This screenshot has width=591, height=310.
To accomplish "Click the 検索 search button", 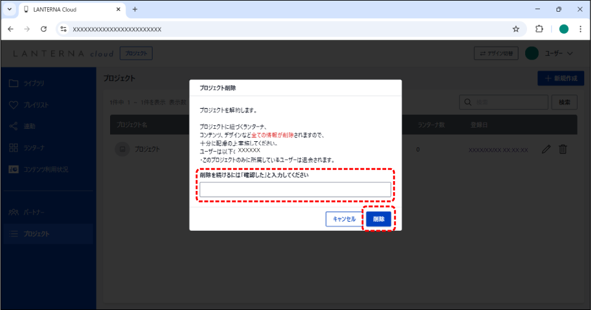I will [564, 102].
